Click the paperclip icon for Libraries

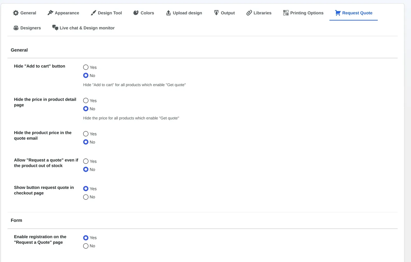click(x=249, y=13)
